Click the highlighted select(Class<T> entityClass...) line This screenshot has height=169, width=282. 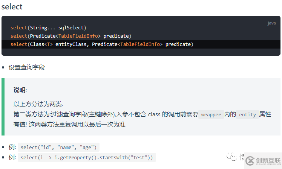pos(102,44)
